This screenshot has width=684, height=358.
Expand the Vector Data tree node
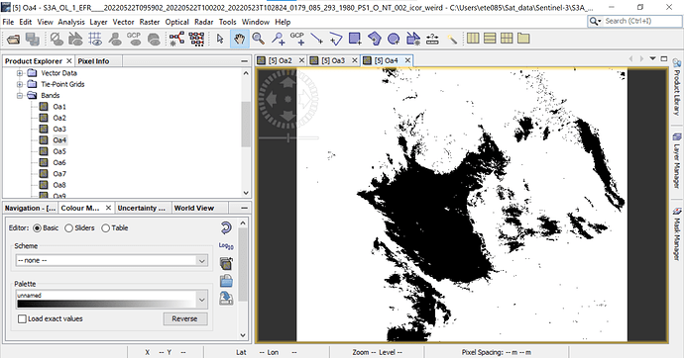20,73
